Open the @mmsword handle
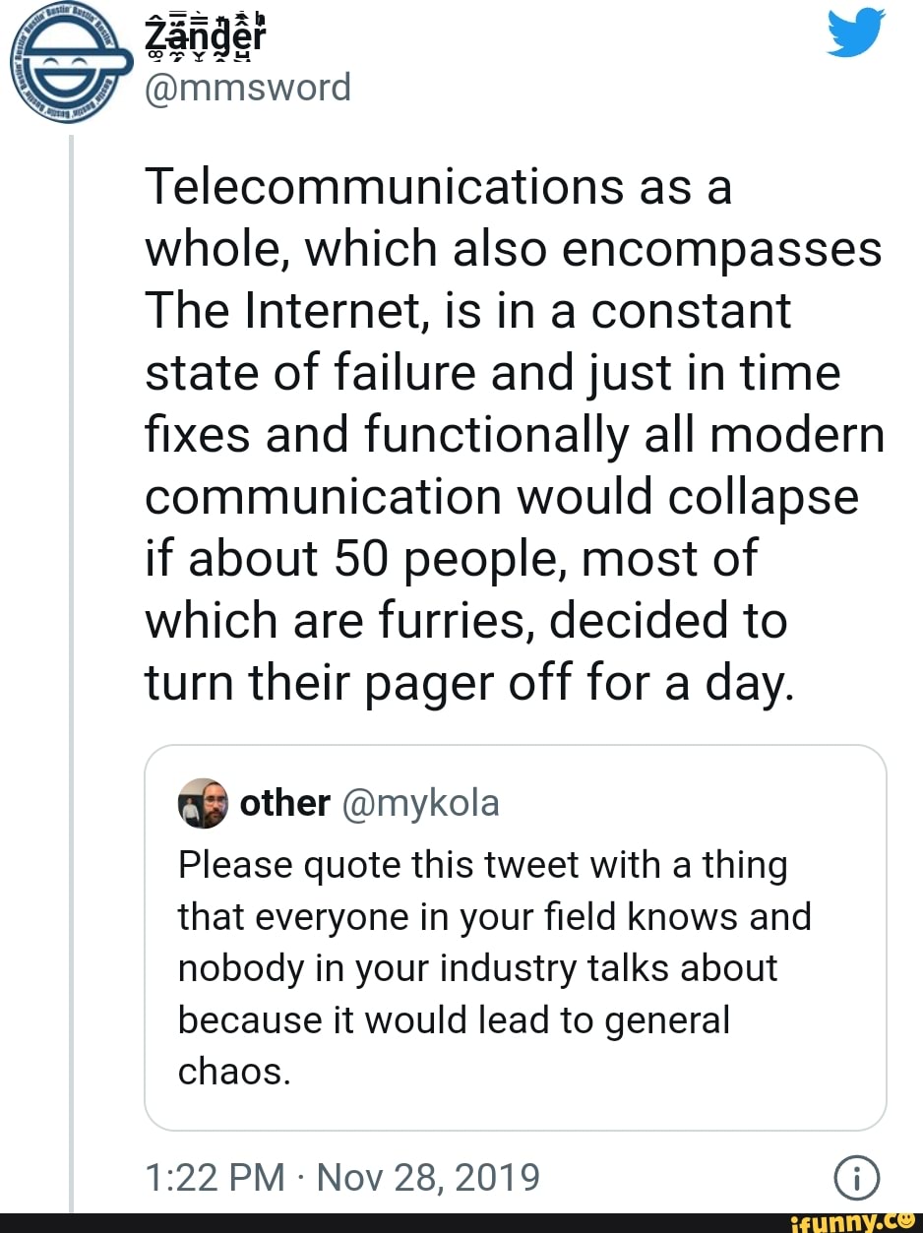This screenshot has height=1233, width=923. [248, 88]
